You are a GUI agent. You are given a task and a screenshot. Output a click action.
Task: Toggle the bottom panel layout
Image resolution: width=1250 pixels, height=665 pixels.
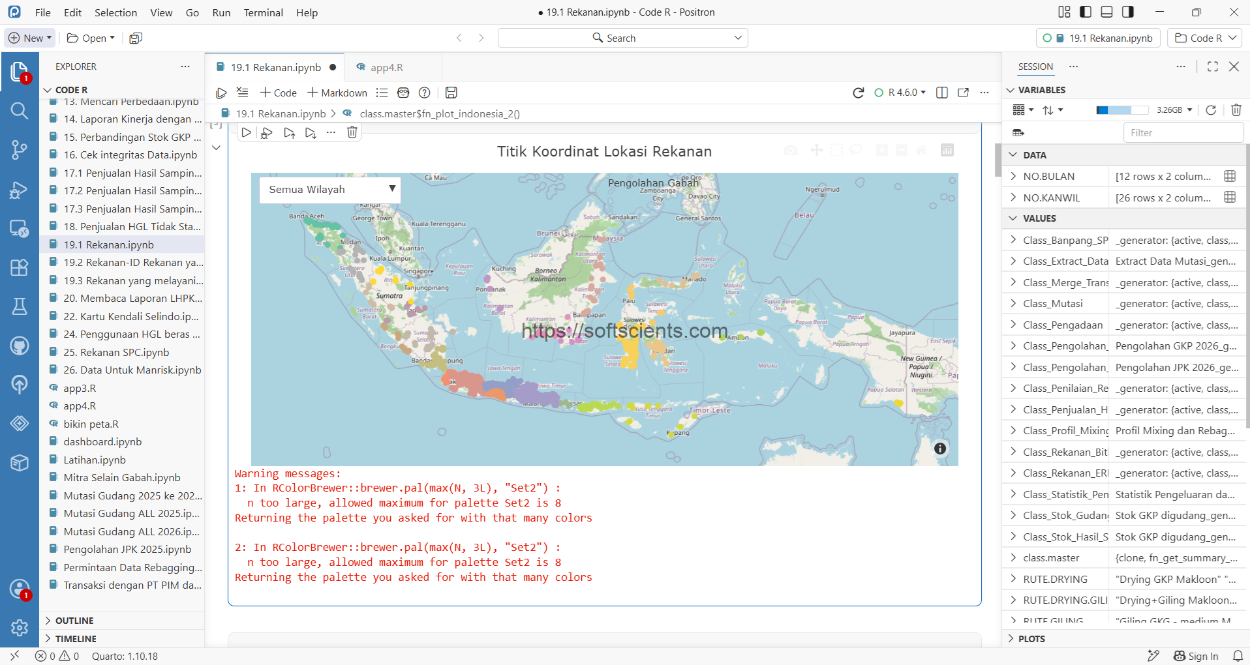pos(1106,12)
